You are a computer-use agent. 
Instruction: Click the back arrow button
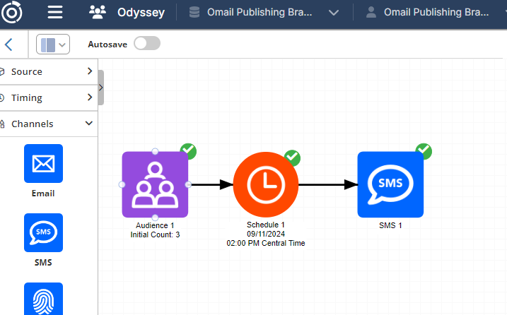pyautogui.click(x=8, y=44)
